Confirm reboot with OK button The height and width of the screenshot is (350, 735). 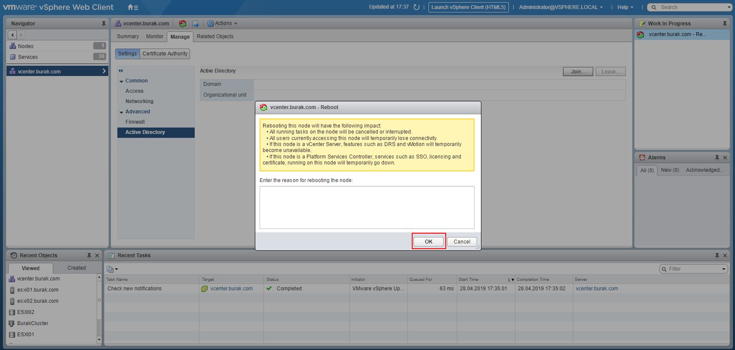pyautogui.click(x=429, y=242)
